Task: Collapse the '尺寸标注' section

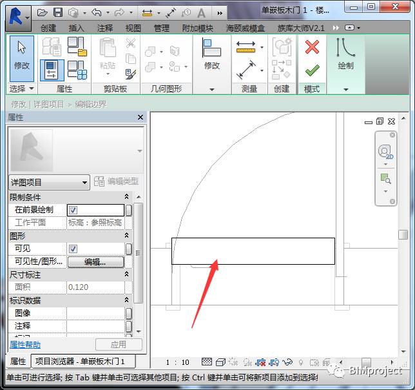Action: pos(126,274)
